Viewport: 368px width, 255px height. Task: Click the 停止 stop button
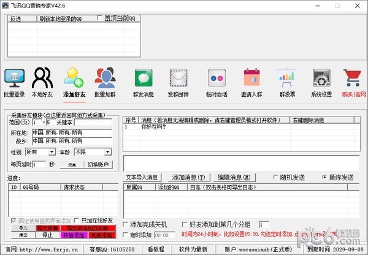[x=47, y=235]
